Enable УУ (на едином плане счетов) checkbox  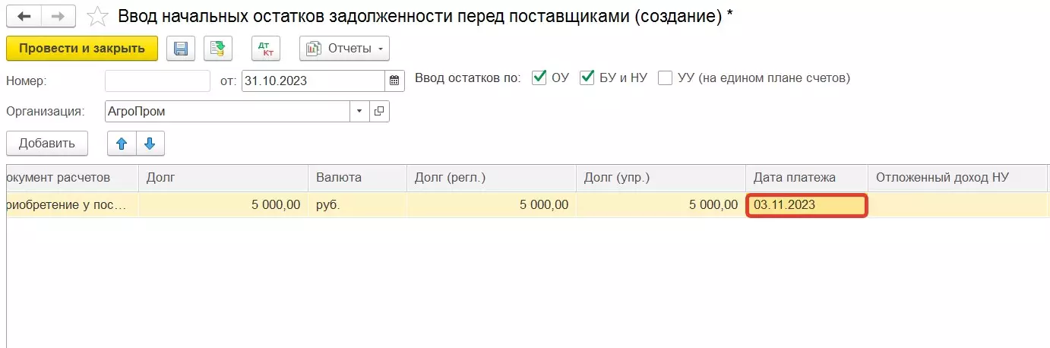[665, 78]
